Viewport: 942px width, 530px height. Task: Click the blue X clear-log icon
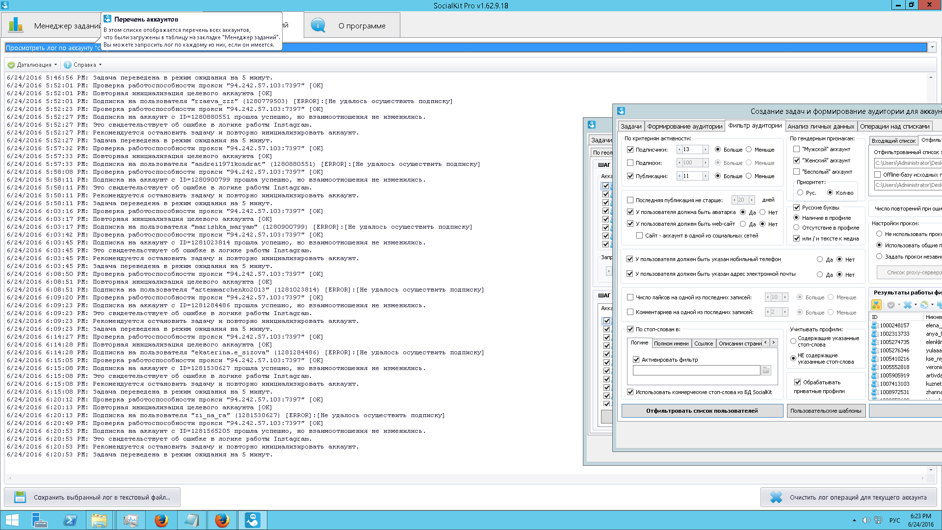(776, 497)
